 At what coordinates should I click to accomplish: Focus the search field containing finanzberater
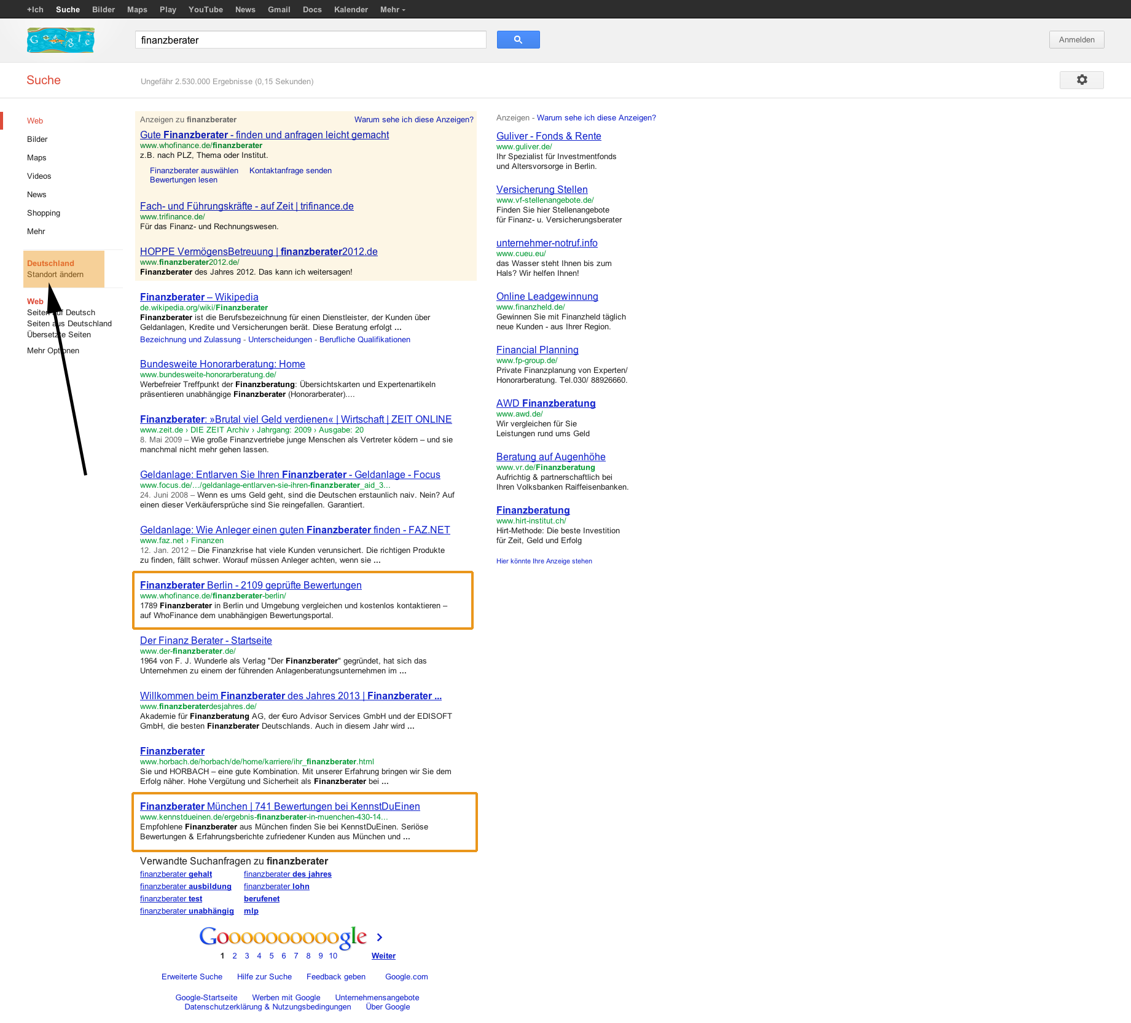pyautogui.click(x=310, y=40)
